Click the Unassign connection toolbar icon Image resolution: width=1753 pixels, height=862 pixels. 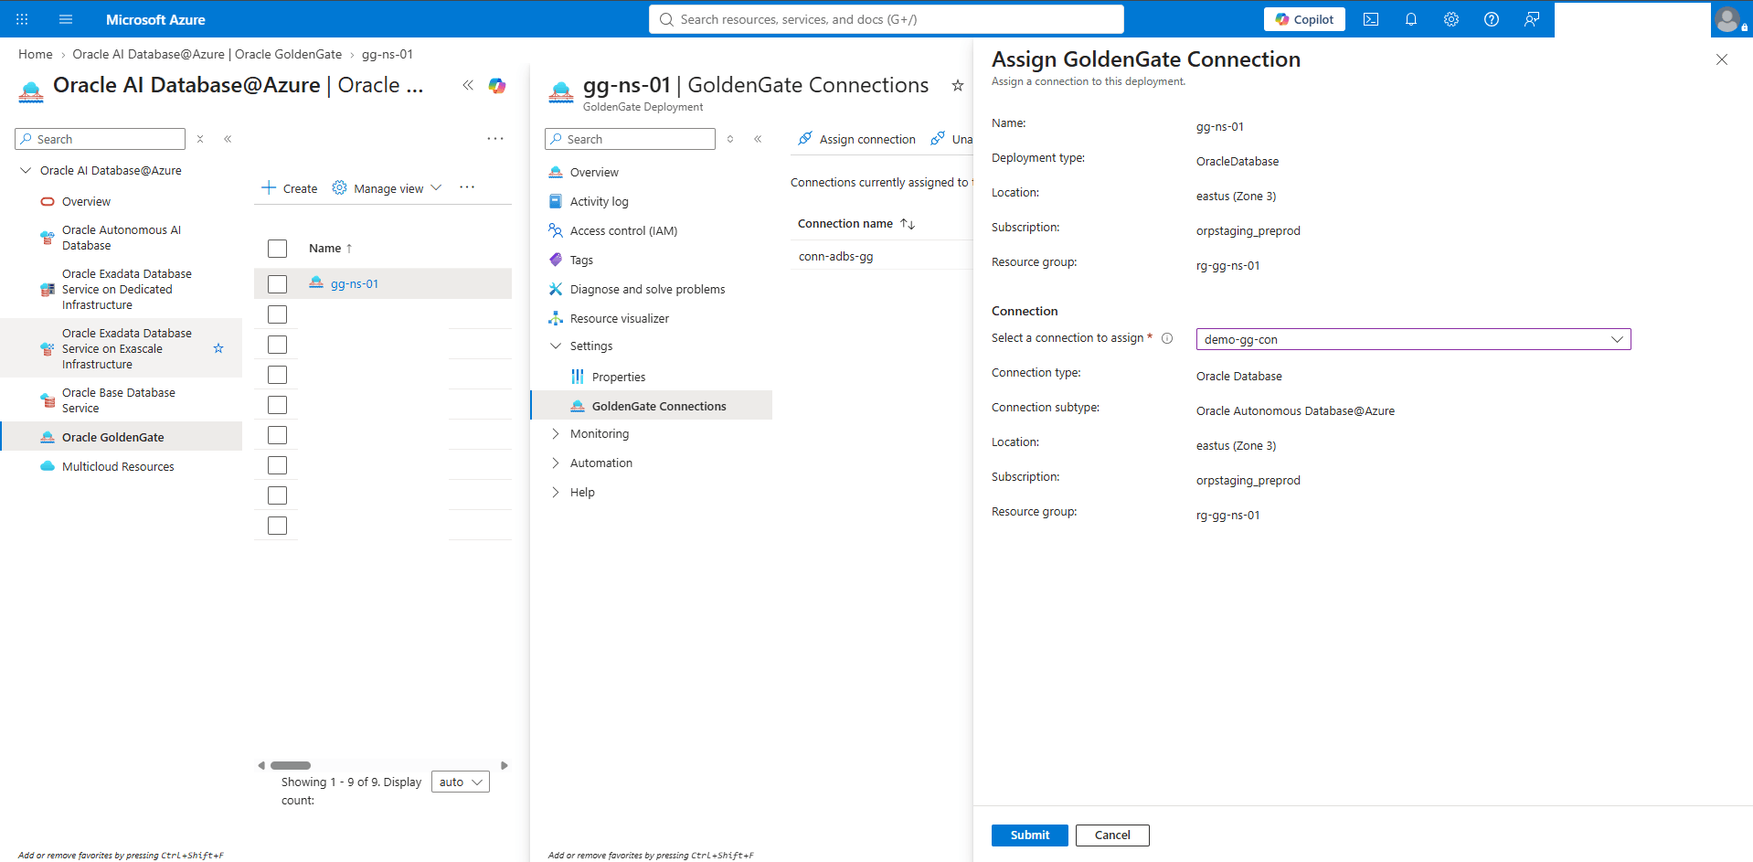(x=938, y=139)
